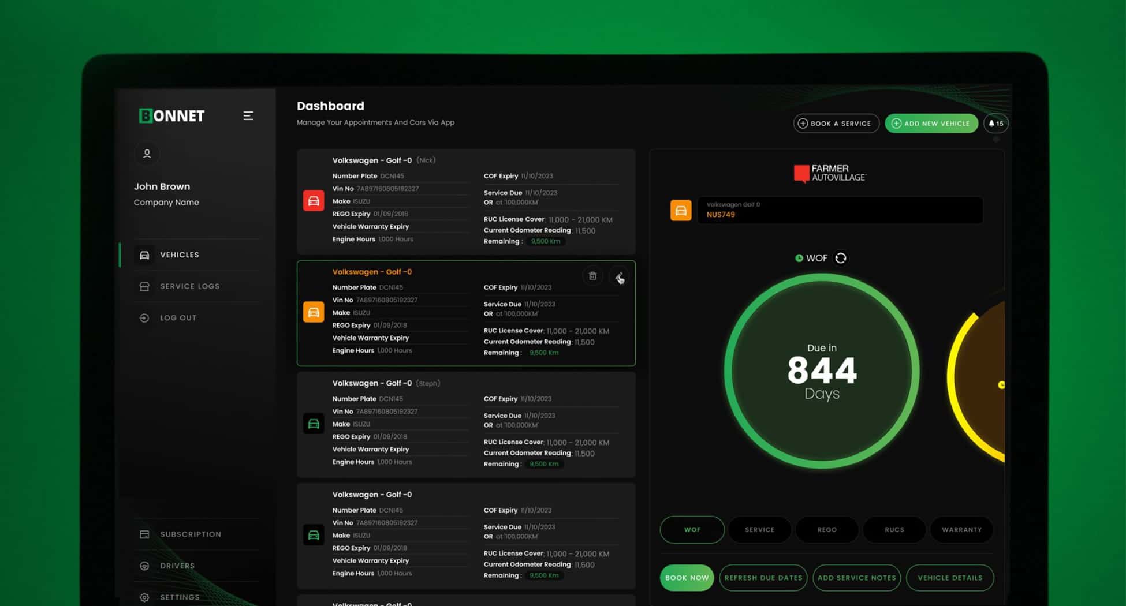Open the Vehicles sidebar section
Image resolution: width=1126 pixels, height=606 pixels.
190,255
